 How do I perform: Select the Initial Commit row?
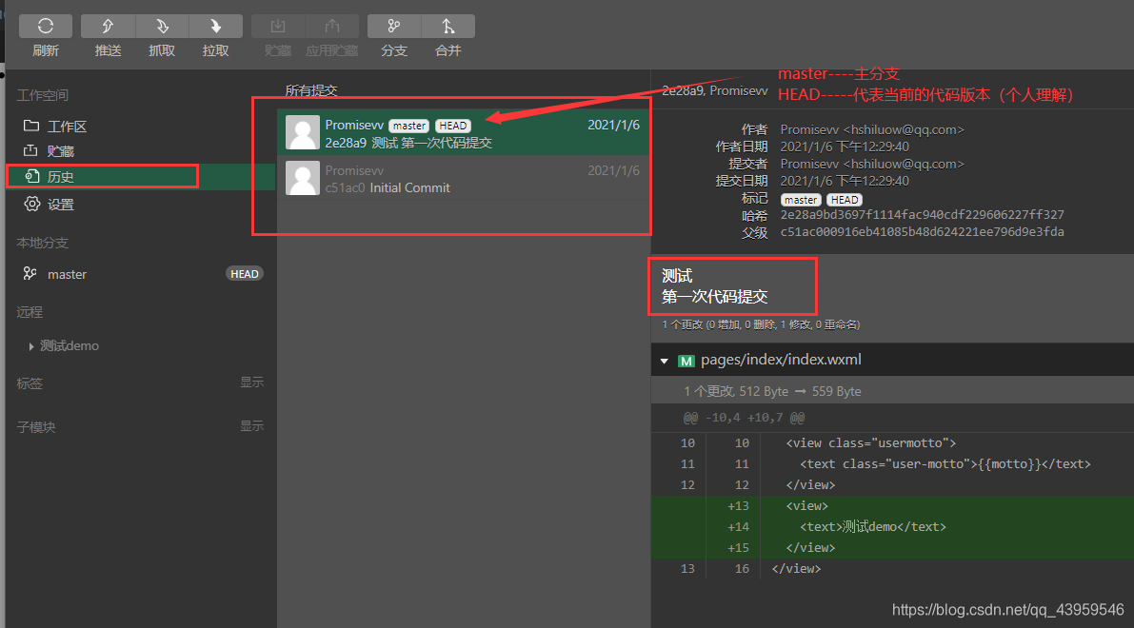click(464, 178)
